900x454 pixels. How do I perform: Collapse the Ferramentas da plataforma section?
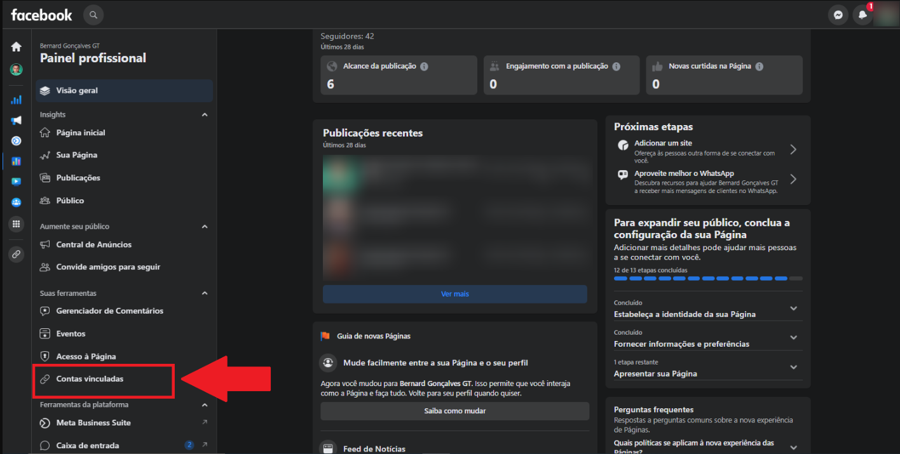(x=205, y=405)
